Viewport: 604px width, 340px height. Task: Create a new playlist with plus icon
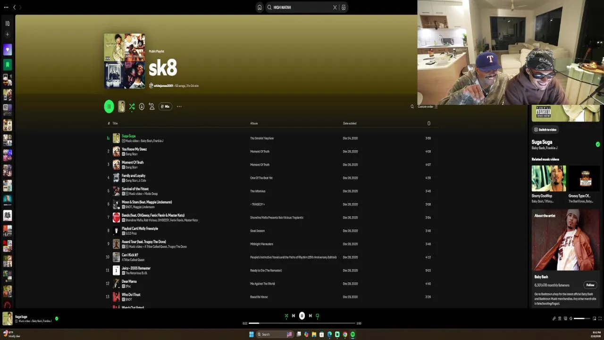[7, 34]
